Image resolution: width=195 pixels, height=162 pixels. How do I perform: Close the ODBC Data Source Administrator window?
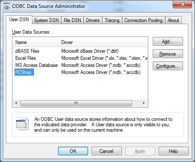182,4
